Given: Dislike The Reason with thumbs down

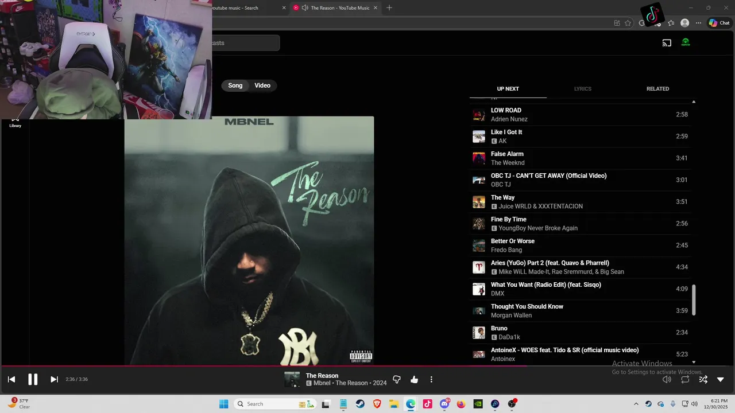Looking at the screenshot, I should pyautogui.click(x=396, y=379).
